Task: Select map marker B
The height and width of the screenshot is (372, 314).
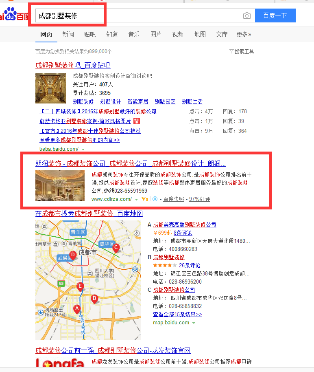Action: 94,299
